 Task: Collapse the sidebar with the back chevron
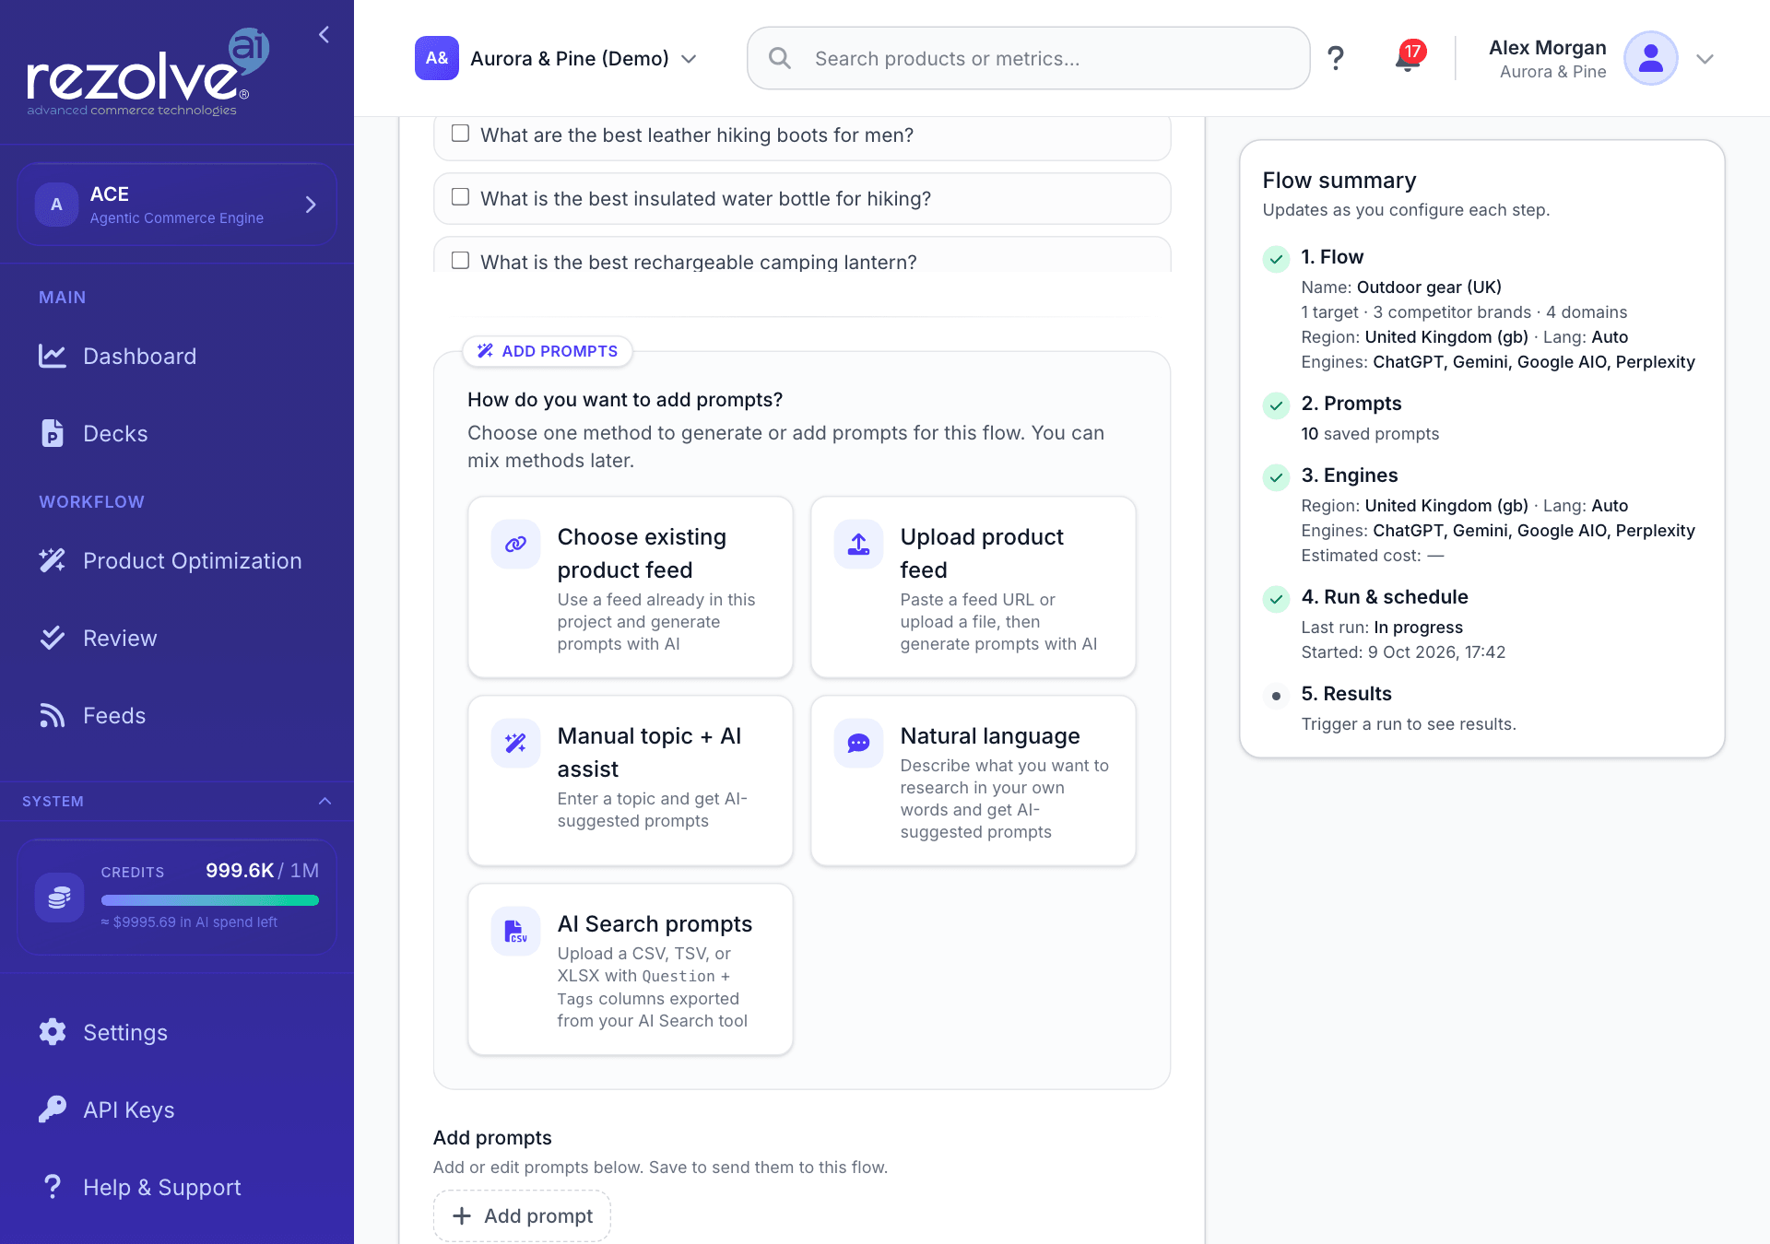tap(324, 35)
